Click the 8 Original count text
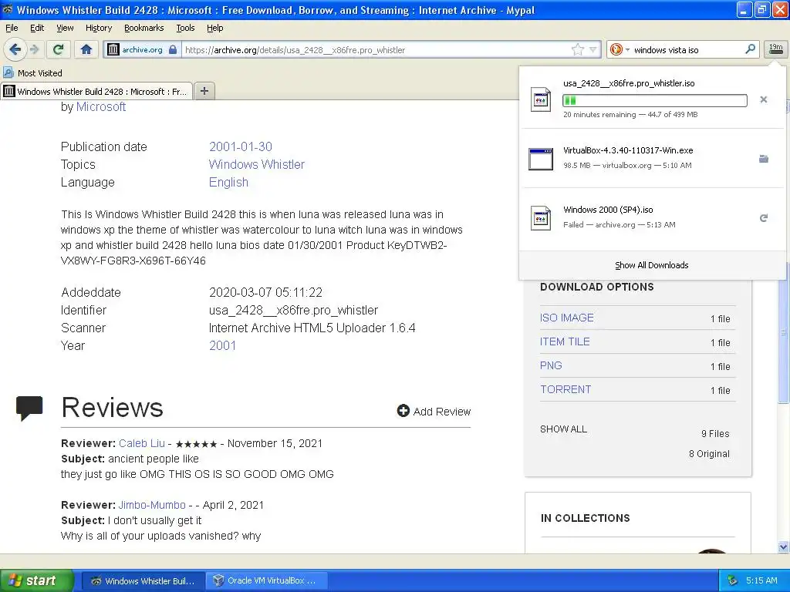This screenshot has height=592, width=790. 709,453
